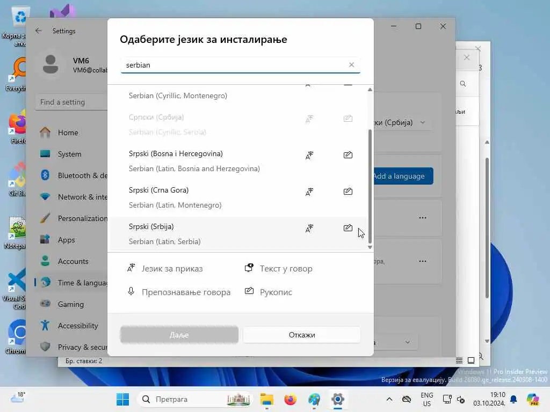Select Srpski (Bosna i Hercegovina) language

click(238, 161)
